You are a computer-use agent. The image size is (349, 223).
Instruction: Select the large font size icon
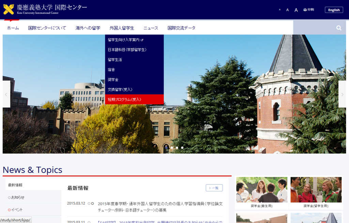[x=295, y=10]
